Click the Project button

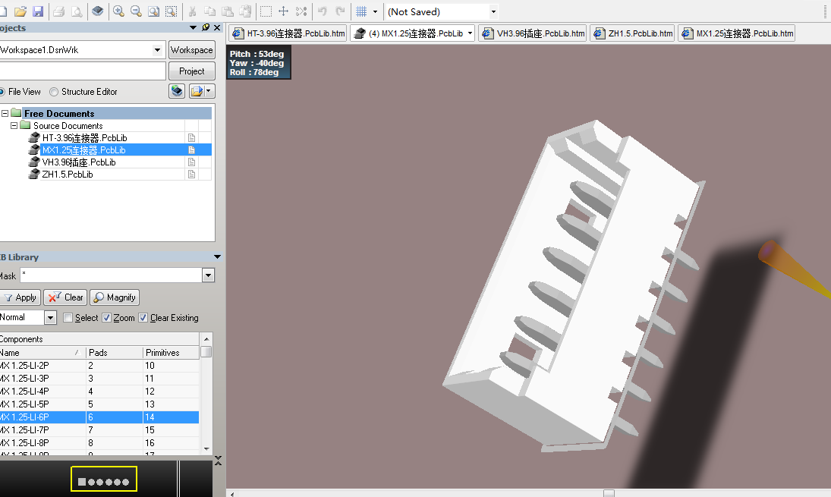point(191,71)
